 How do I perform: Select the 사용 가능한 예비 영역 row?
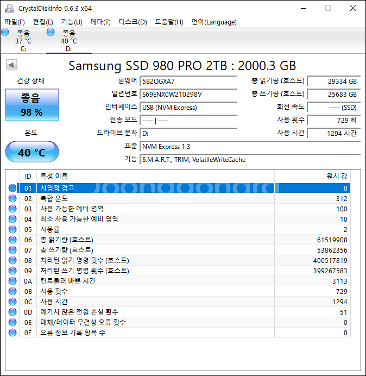(x=179, y=209)
